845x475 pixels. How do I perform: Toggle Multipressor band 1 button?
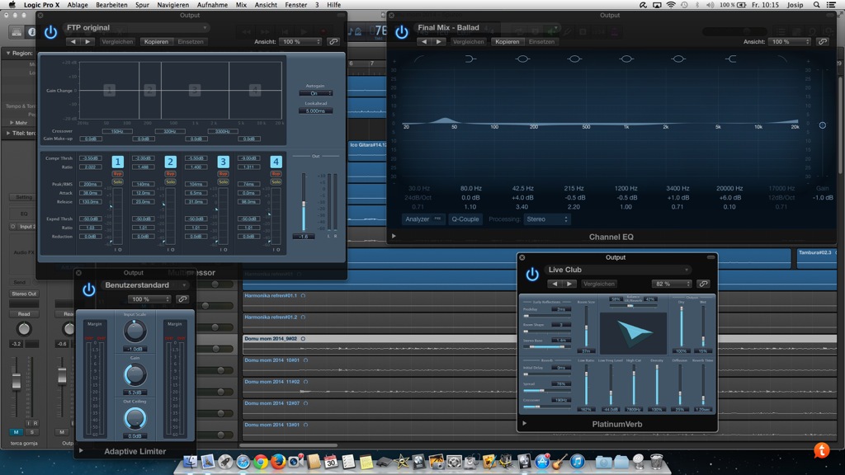pyautogui.click(x=117, y=162)
